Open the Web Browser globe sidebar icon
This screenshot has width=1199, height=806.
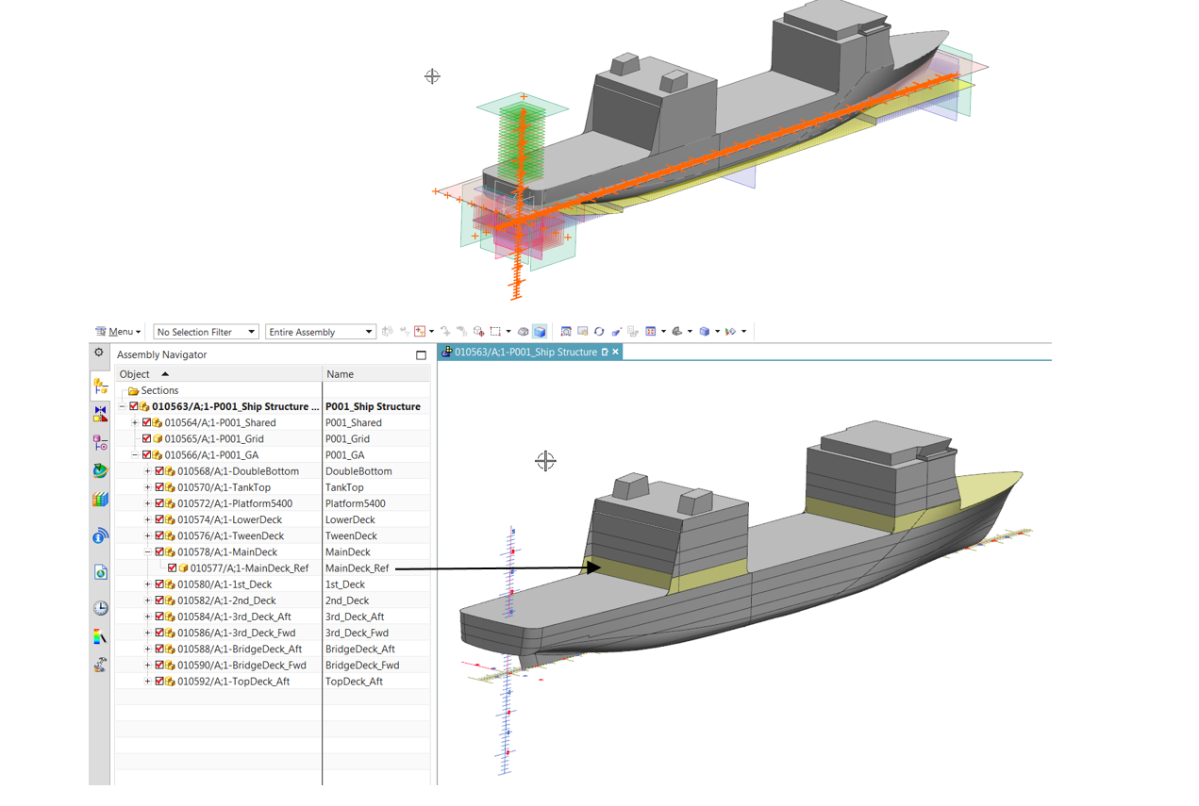(x=100, y=470)
